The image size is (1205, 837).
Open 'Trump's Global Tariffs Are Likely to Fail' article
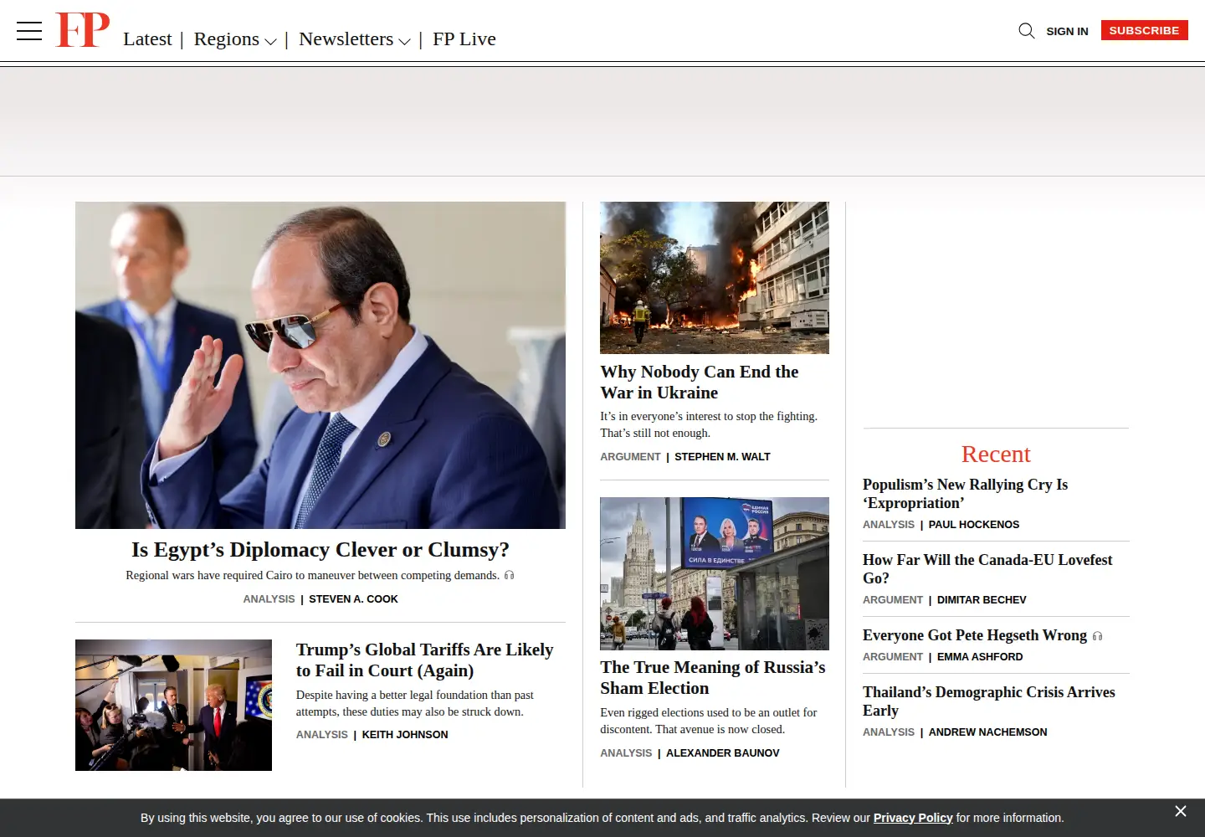(x=424, y=660)
